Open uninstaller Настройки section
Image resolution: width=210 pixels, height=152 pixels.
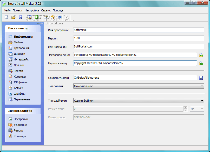pyautogui.click(x=18, y=119)
